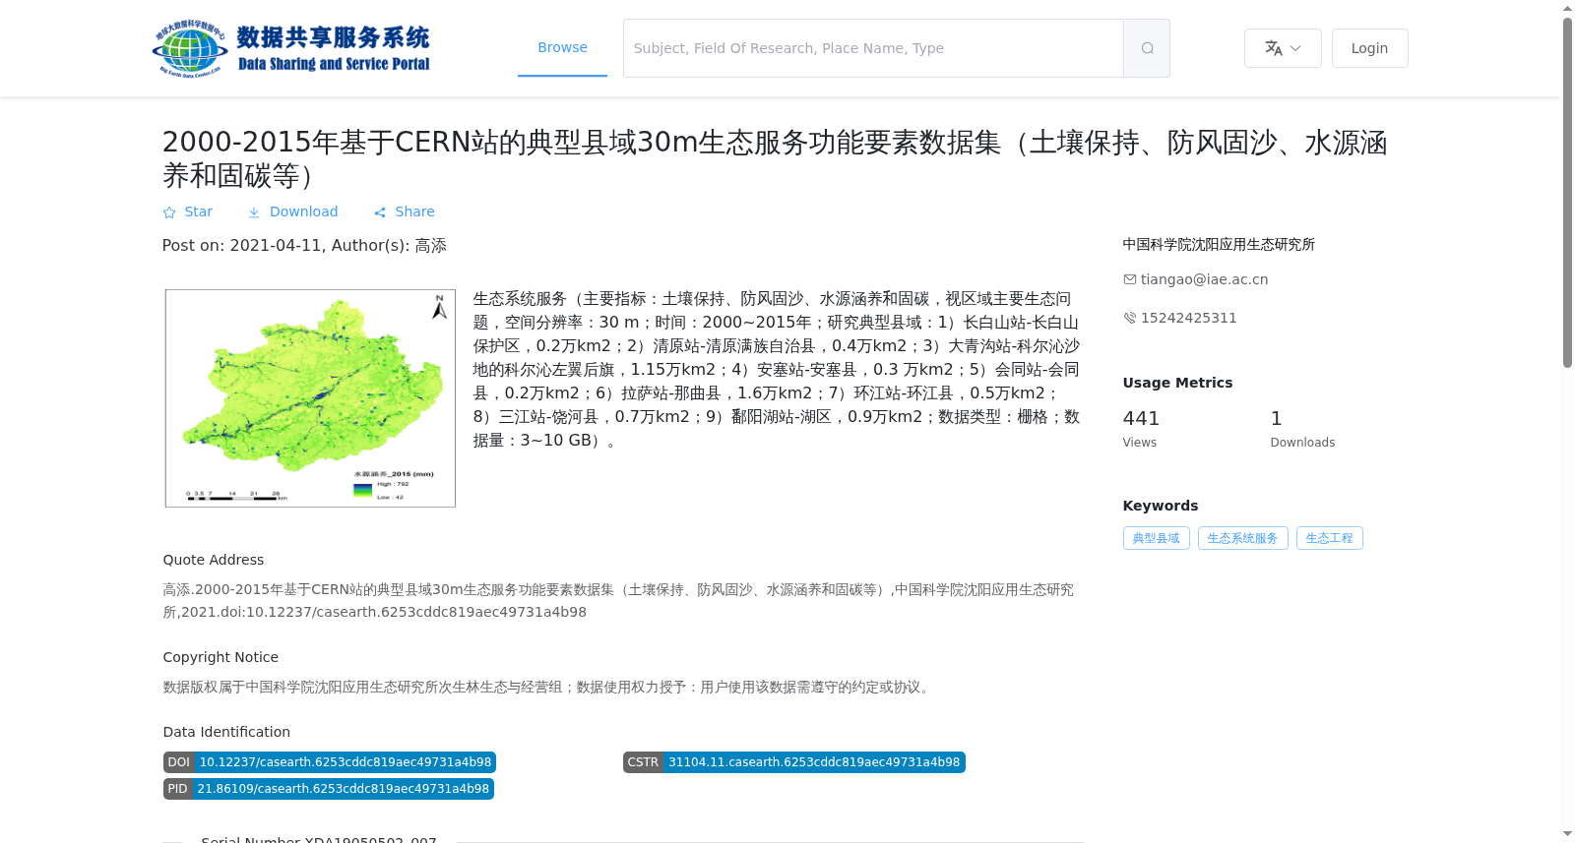This screenshot has height=843, width=1575.
Task: Click the Copyright Notice heading
Action: coord(220,657)
